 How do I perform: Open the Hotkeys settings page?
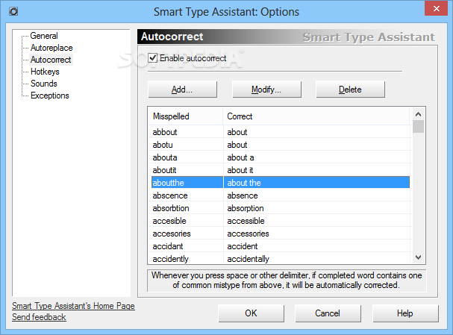pyautogui.click(x=45, y=72)
